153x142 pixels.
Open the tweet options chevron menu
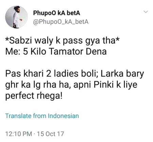[x=146, y=12]
